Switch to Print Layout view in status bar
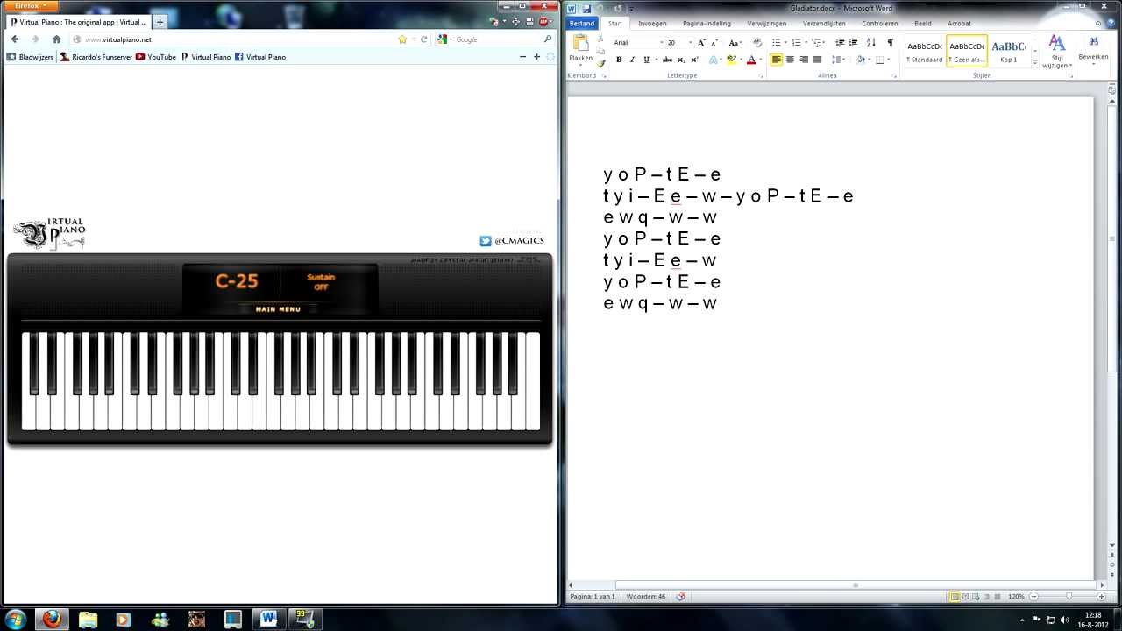Screen dimensions: 1122x631 coord(954,596)
